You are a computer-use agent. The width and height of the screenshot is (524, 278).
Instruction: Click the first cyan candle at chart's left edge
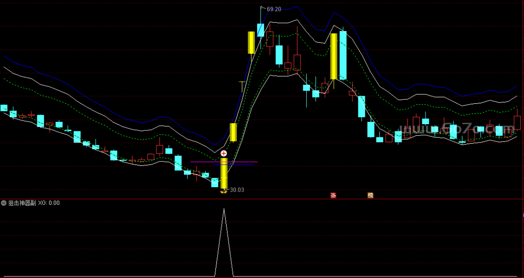pyautogui.click(x=4, y=108)
